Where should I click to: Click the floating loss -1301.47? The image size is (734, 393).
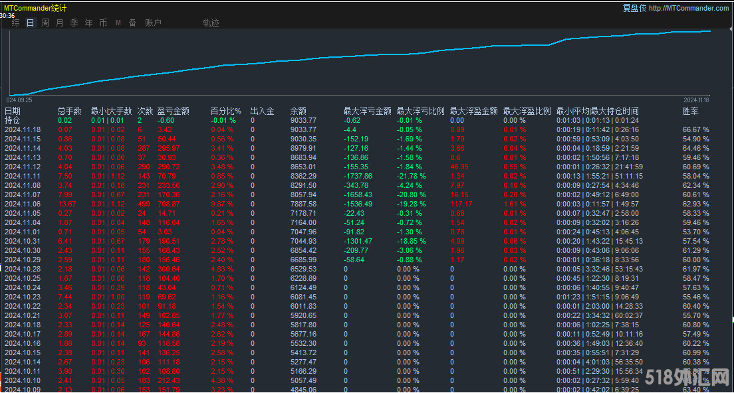358,241
